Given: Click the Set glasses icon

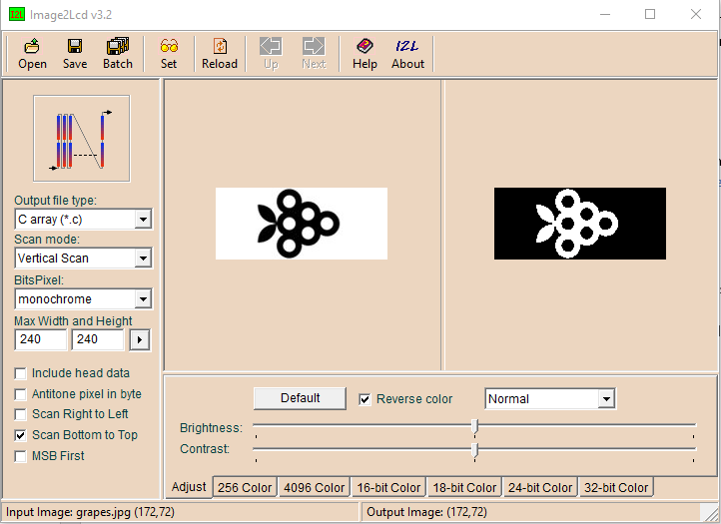Looking at the screenshot, I should pos(169,53).
